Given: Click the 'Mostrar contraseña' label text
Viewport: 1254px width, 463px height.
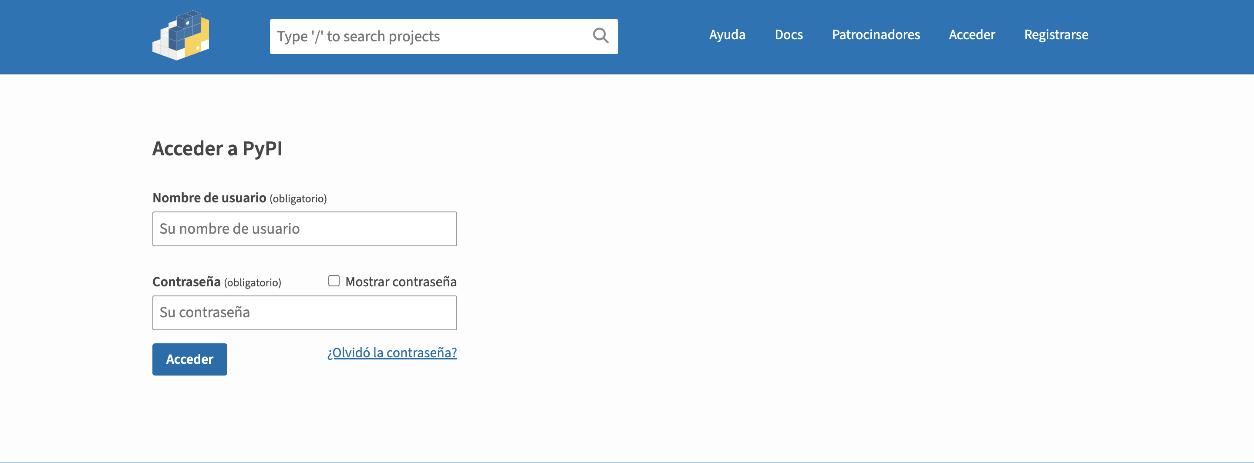Looking at the screenshot, I should pyautogui.click(x=401, y=282).
